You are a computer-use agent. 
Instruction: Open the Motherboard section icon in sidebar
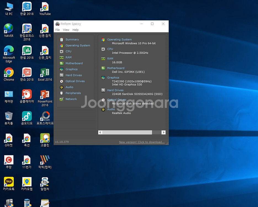point(61,63)
